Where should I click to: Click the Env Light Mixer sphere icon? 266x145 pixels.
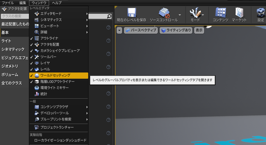(37, 88)
